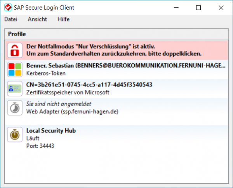Click the brown stopwatch Local Security Hub icon
The height and width of the screenshot is (188, 233).
(x=15, y=135)
